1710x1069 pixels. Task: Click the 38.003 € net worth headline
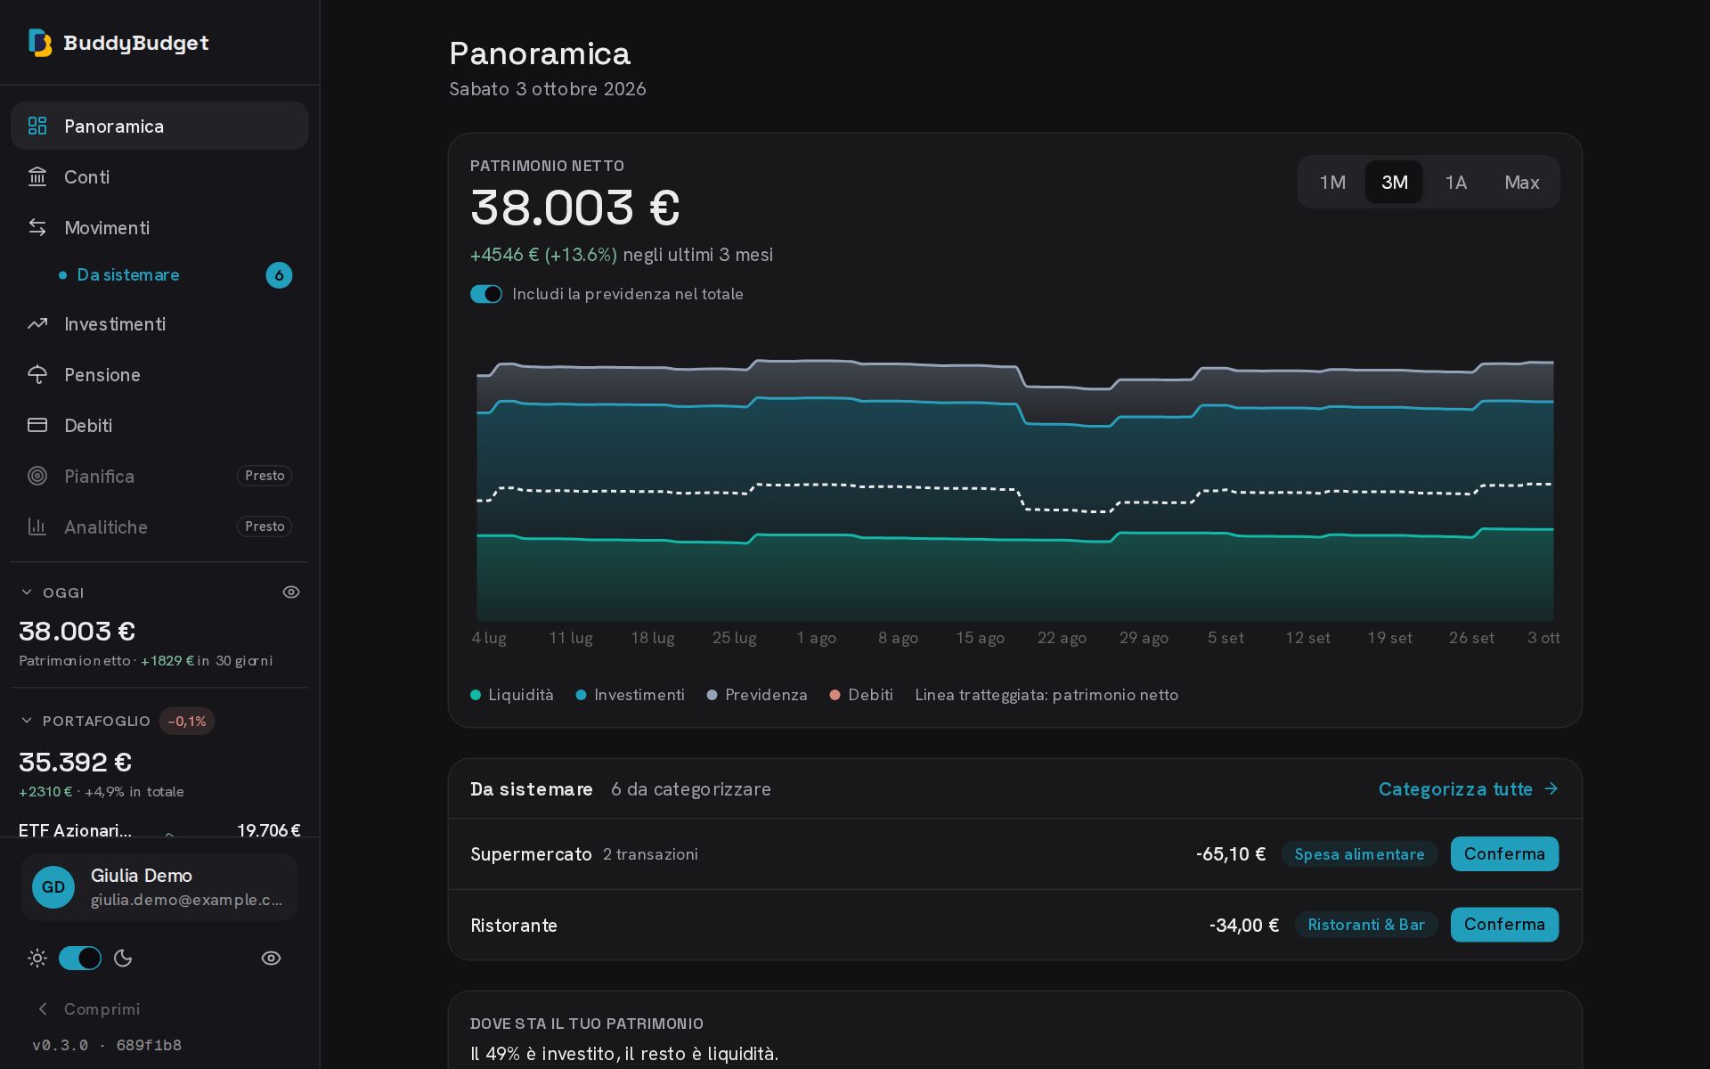[x=575, y=208]
